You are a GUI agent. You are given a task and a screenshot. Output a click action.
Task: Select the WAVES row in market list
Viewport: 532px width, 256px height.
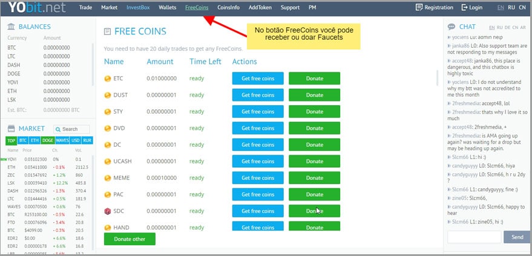point(48,206)
